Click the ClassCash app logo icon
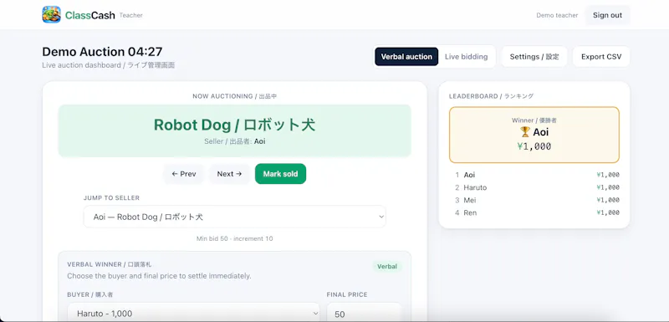Image resolution: width=669 pixels, height=322 pixels. coord(51,15)
